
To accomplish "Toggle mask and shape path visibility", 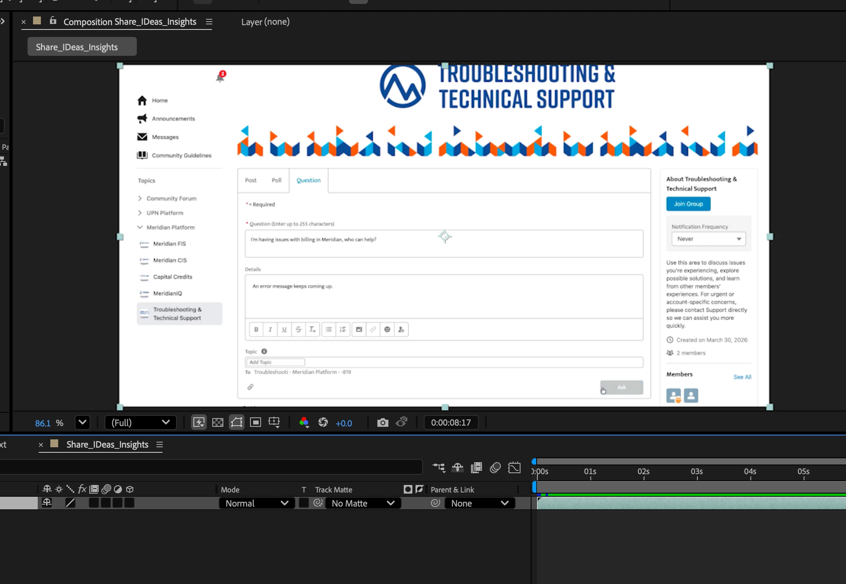I will (237, 422).
